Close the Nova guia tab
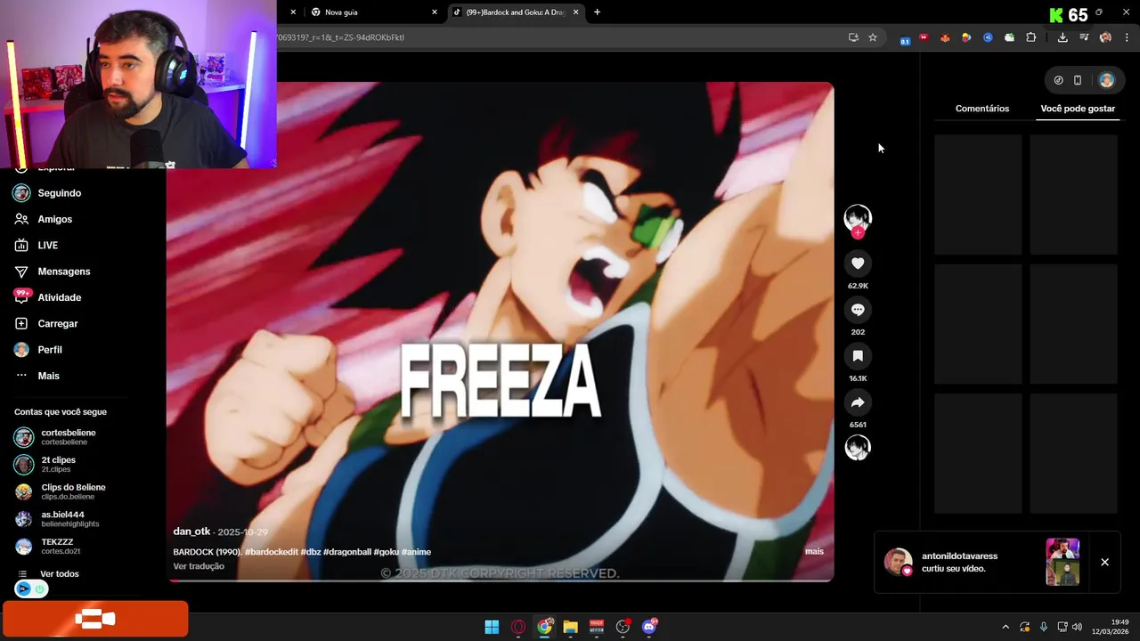 coord(435,12)
